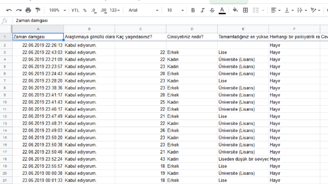Select column F header

(x=294, y=29)
